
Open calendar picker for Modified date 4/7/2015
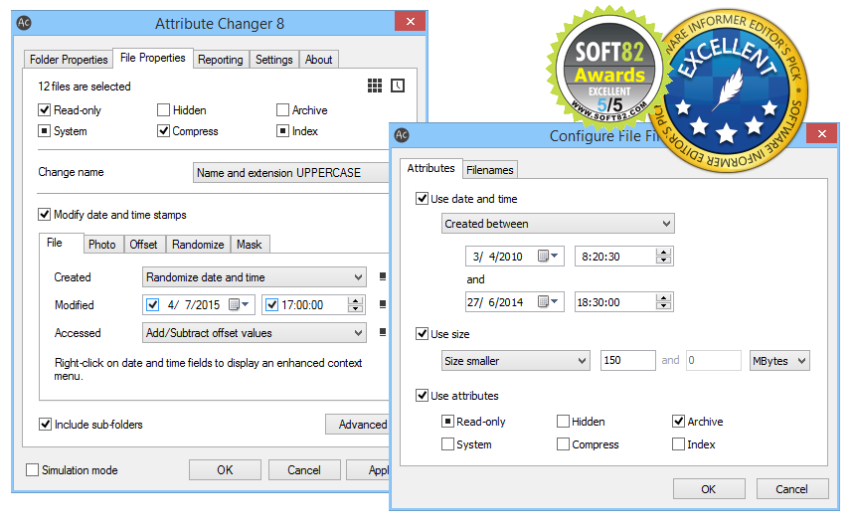(239, 304)
